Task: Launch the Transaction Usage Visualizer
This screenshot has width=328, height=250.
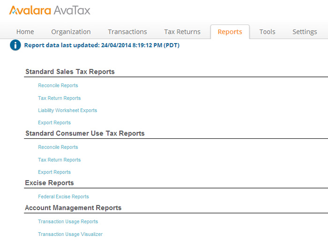Action: [x=70, y=234]
